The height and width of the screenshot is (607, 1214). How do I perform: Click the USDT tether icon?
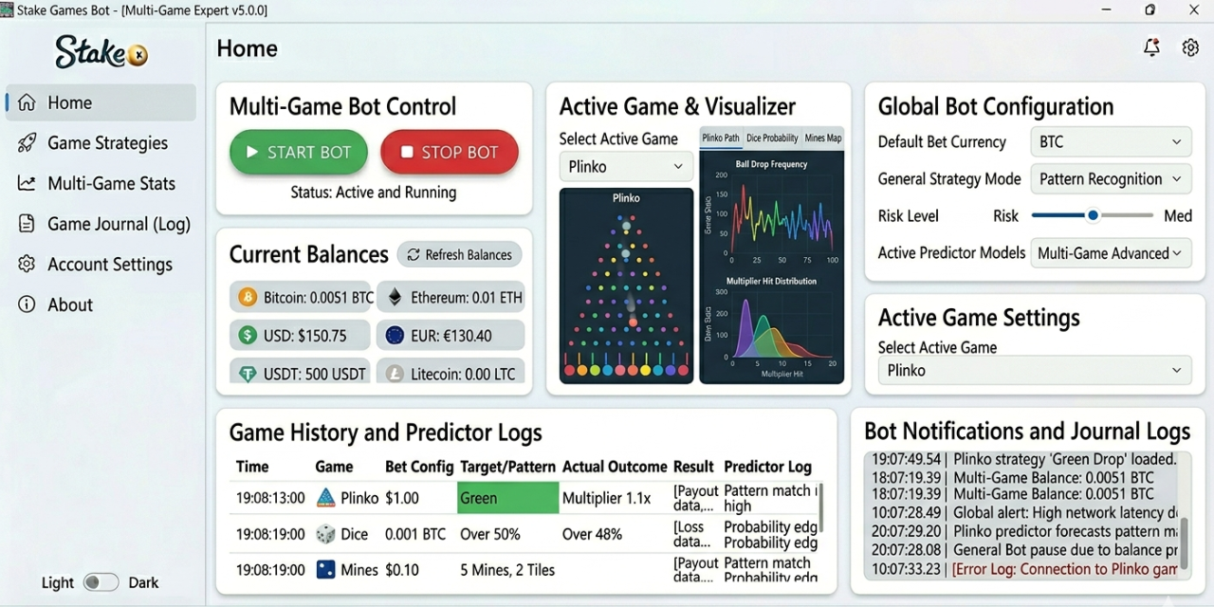[x=248, y=374]
